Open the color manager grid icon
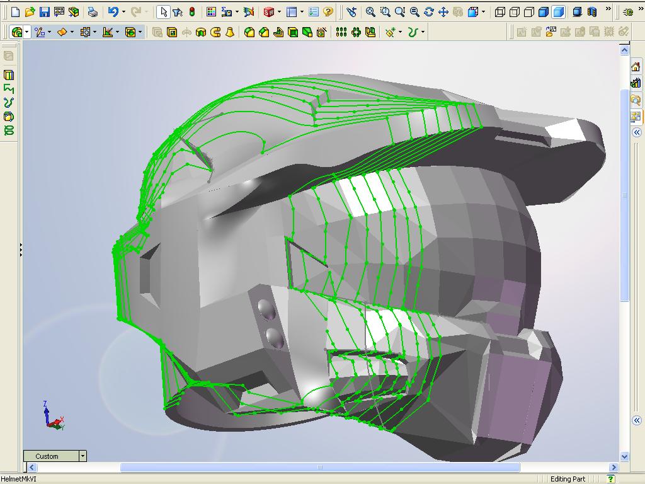 click(211, 12)
